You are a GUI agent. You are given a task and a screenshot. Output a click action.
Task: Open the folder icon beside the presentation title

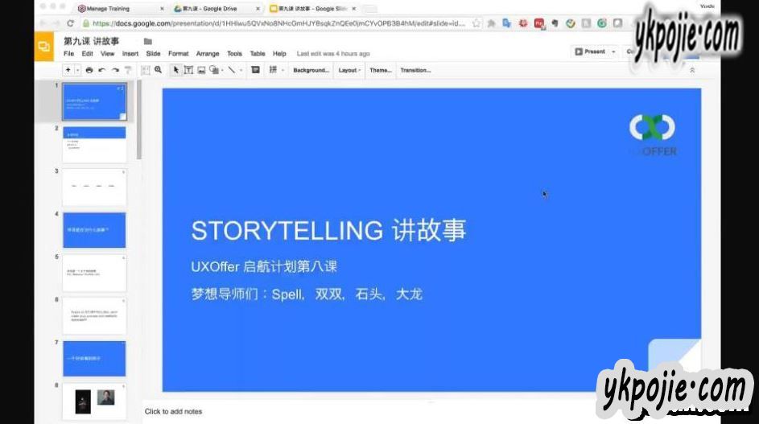(147, 41)
